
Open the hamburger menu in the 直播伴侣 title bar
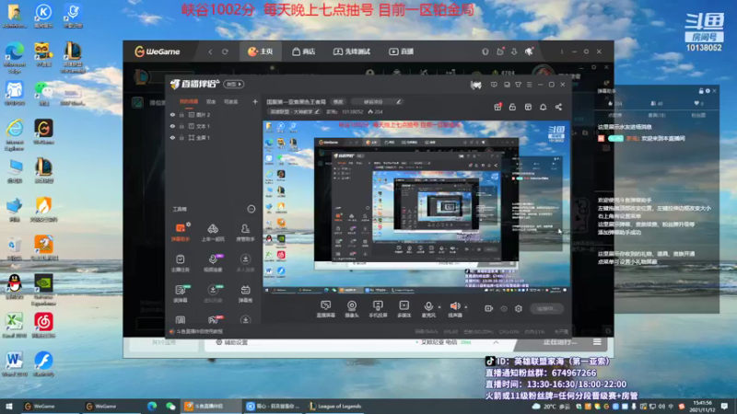pyautogui.click(x=529, y=85)
